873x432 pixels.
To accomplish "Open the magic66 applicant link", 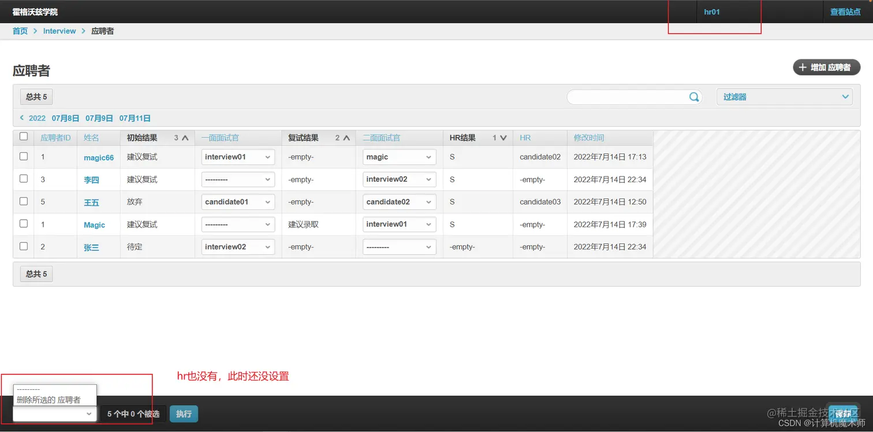I will (x=99, y=157).
